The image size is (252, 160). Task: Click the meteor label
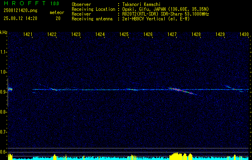point(57,12)
